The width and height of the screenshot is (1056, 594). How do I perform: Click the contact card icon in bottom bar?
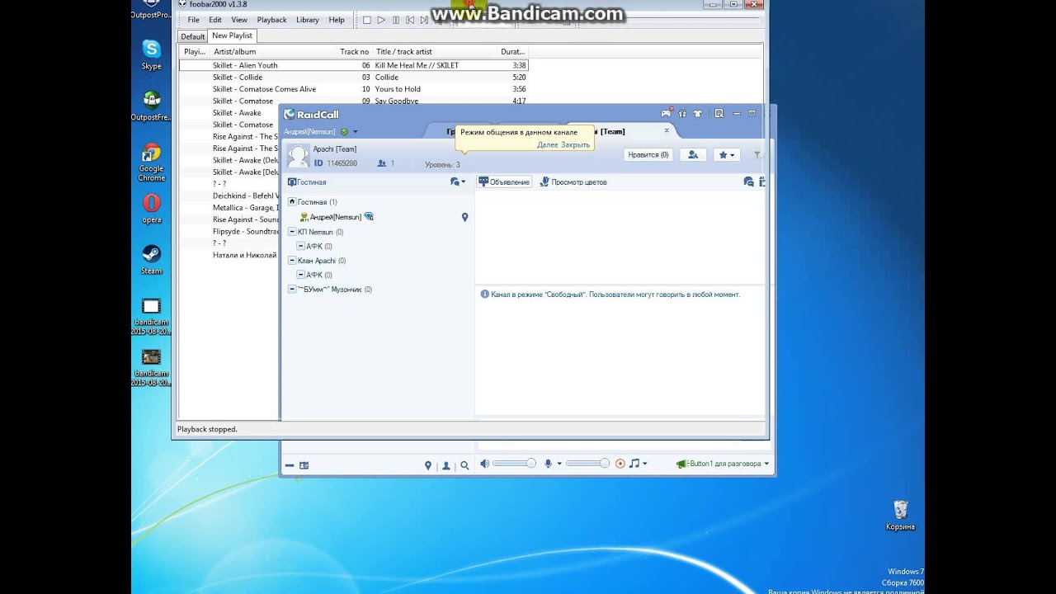coord(304,465)
